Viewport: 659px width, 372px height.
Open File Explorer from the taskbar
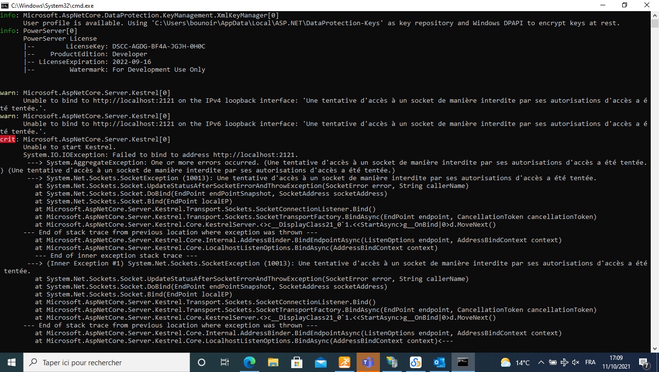(273, 362)
